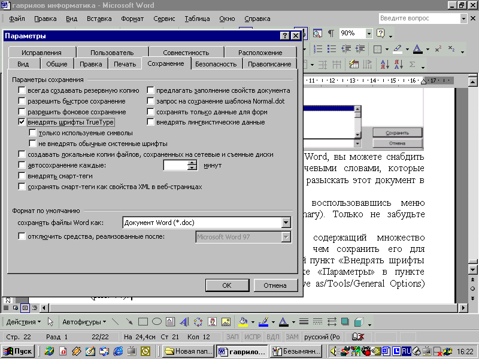The height and width of the screenshot is (359, 479).
Task: Apply the blue line color swatch
Action: pos(263,322)
